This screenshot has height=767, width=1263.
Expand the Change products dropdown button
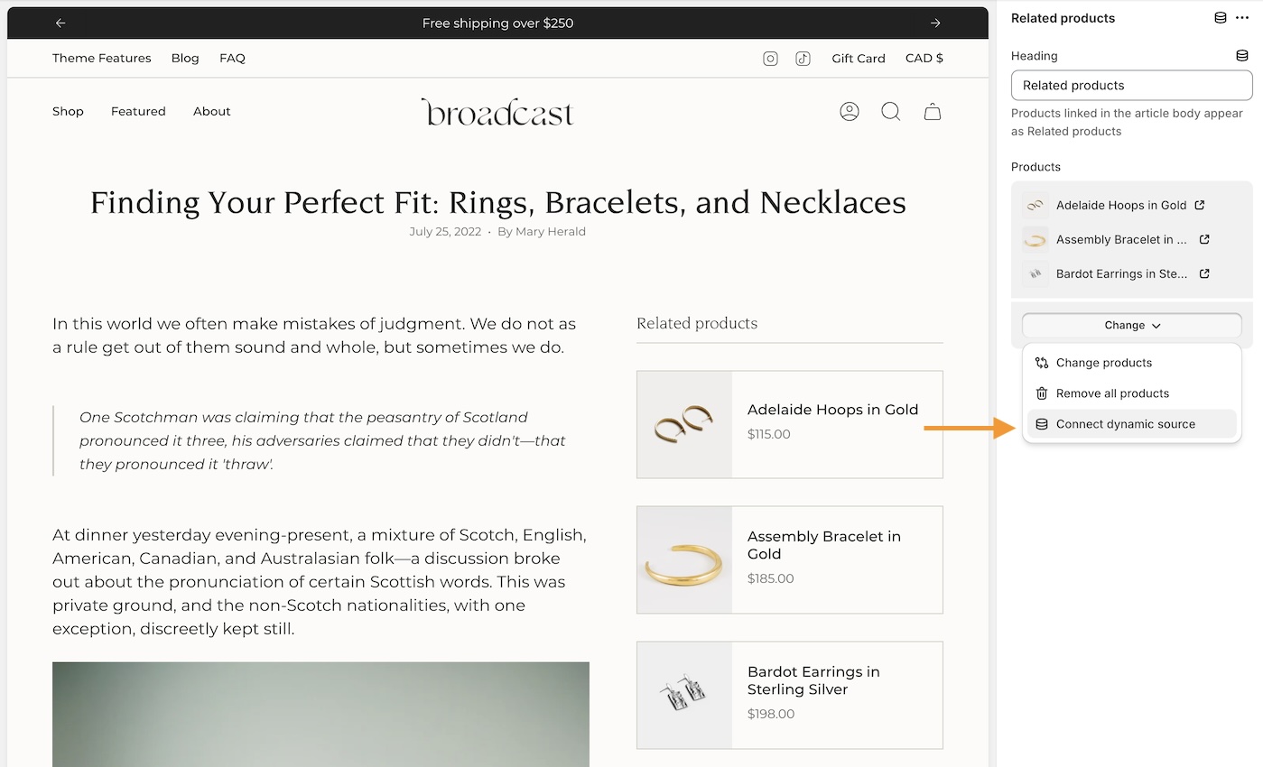coord(1131,326)
